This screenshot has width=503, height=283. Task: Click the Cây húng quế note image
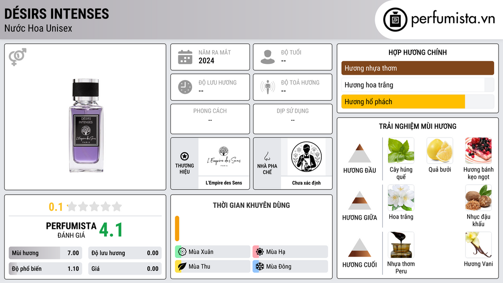pyautogui.click(x=401, y=150)
